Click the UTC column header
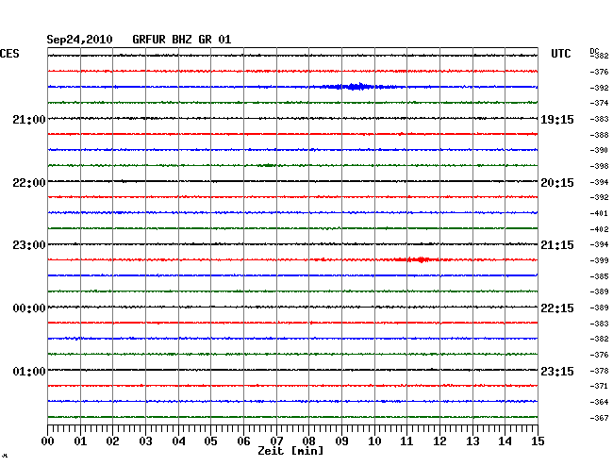 coord(561,54)
